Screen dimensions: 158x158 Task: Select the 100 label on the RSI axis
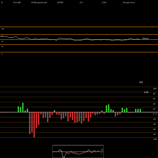tap(3, 29)
